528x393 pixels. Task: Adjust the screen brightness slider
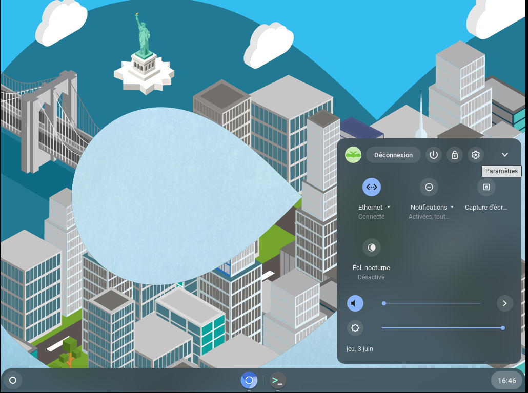442,328
